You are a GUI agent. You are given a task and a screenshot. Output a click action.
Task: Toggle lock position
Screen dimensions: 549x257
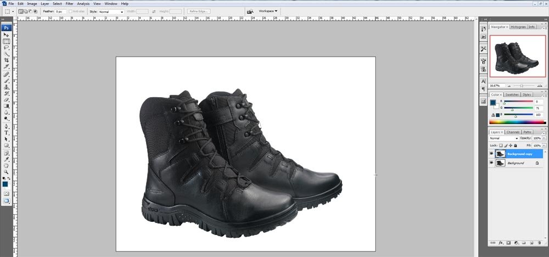pyautogui.click(x=511, y=146)
